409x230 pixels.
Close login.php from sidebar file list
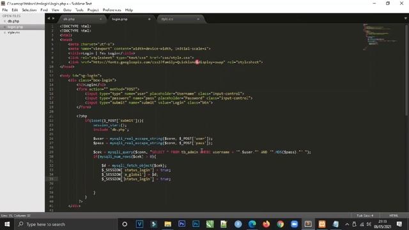[4, 27]
